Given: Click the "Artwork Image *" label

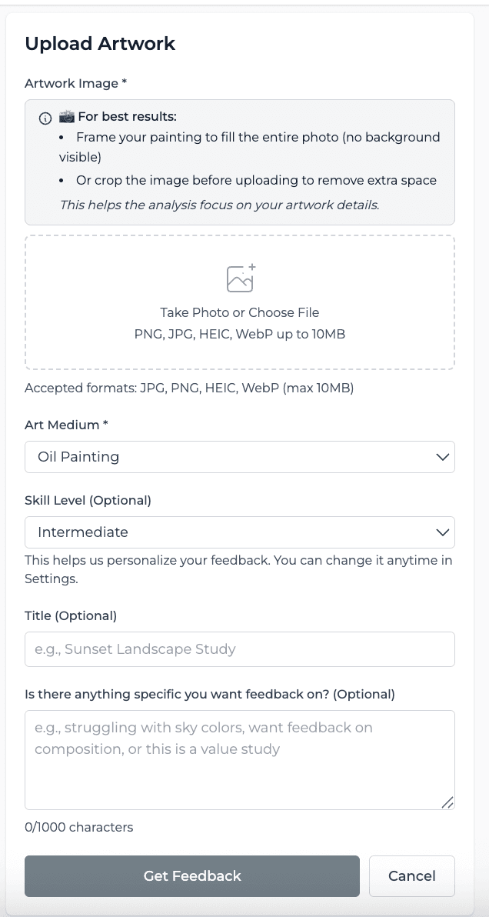Looking at the screenshot, I should (x=73, y=83).
